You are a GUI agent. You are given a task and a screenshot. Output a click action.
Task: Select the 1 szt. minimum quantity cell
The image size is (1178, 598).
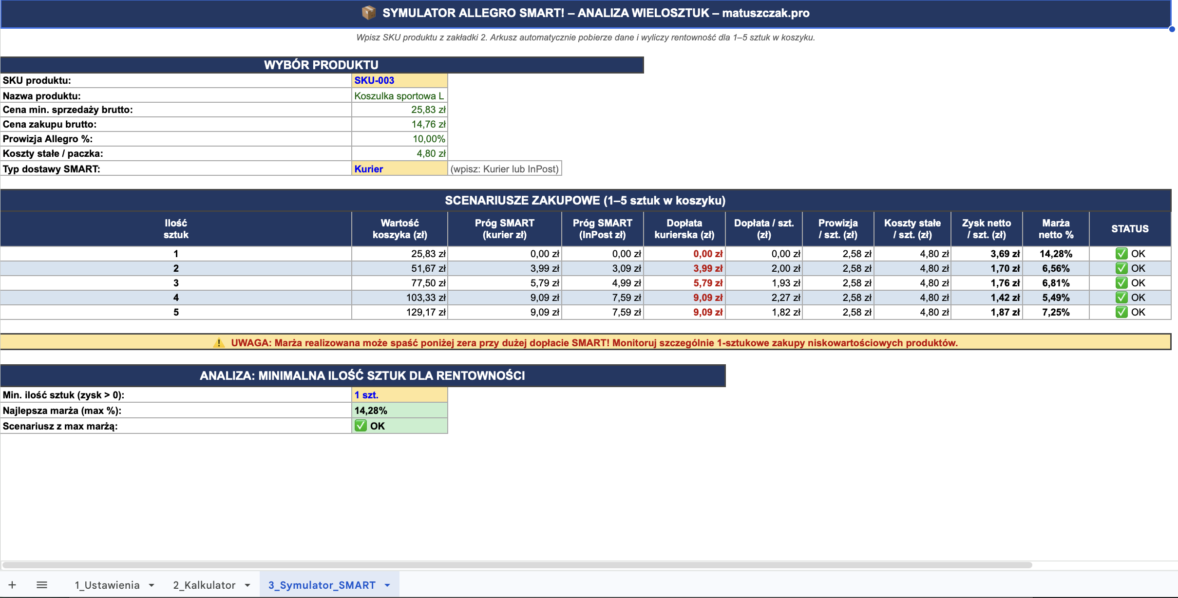399,395
